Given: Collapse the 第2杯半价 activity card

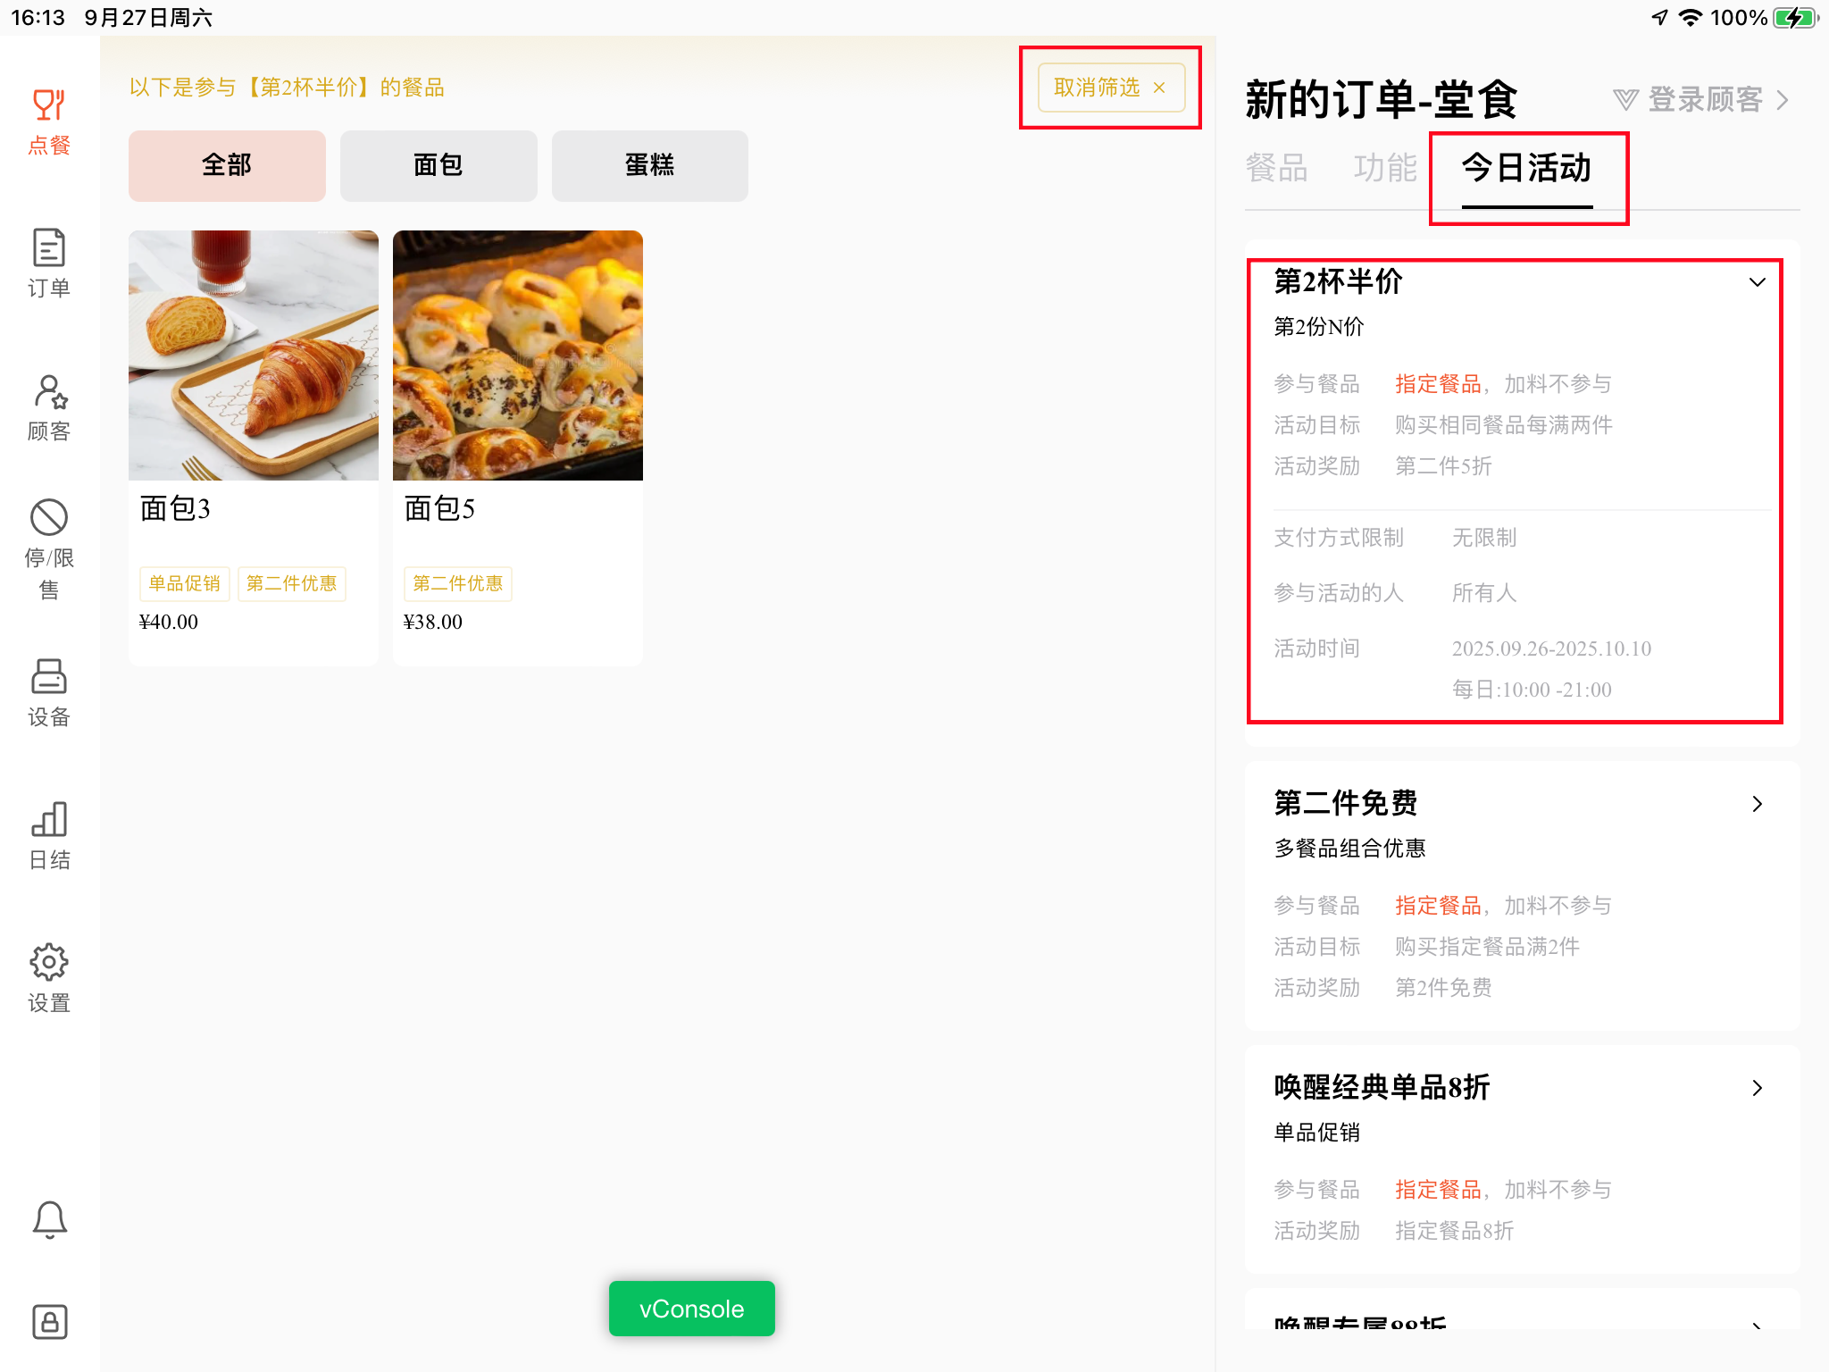Looking at the screenshot, I should [x=1757, y=283].
